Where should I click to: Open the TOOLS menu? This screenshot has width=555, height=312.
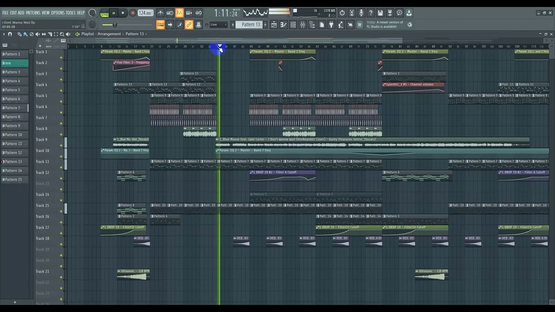(x=70, y=13)
